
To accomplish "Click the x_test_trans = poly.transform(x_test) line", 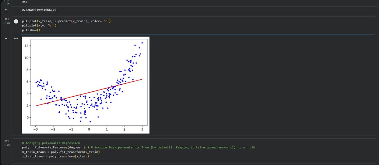I will (56, 156).
